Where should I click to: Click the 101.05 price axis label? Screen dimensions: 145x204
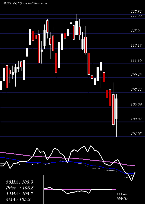pos(136,134)
